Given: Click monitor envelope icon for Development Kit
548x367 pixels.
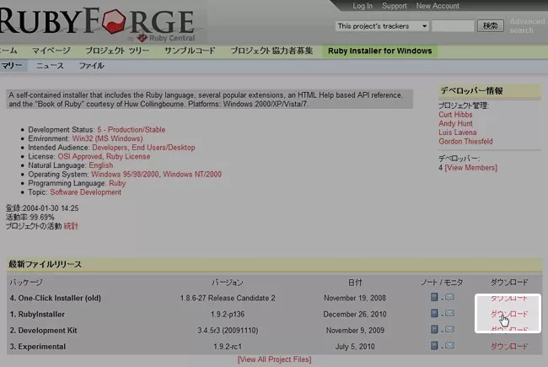Looking at the screenshot, I should click(450, 329).
